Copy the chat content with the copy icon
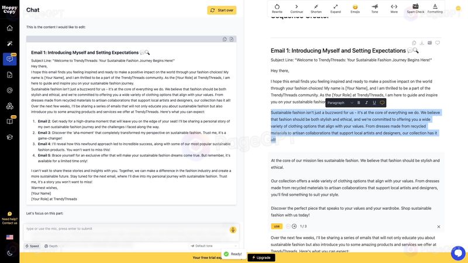The width and height of the screenshot is (468, 263). 225,39
